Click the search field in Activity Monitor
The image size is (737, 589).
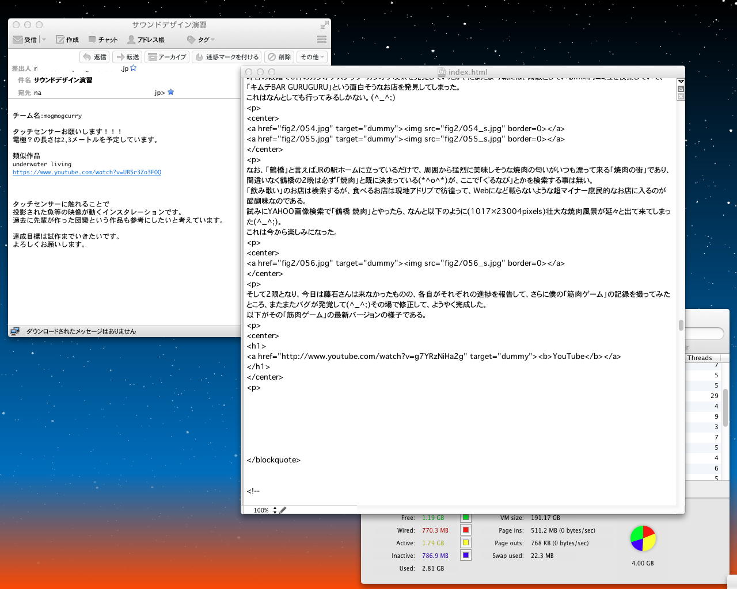[704, 334]
